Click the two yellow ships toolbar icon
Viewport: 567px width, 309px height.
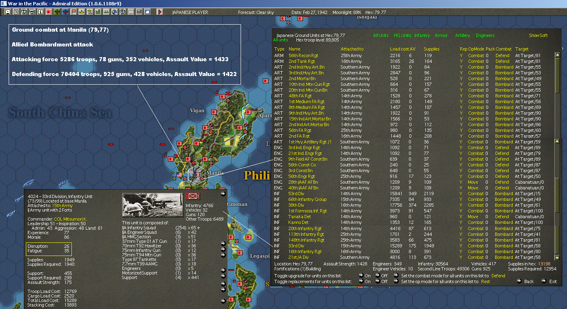click(90, 12)
